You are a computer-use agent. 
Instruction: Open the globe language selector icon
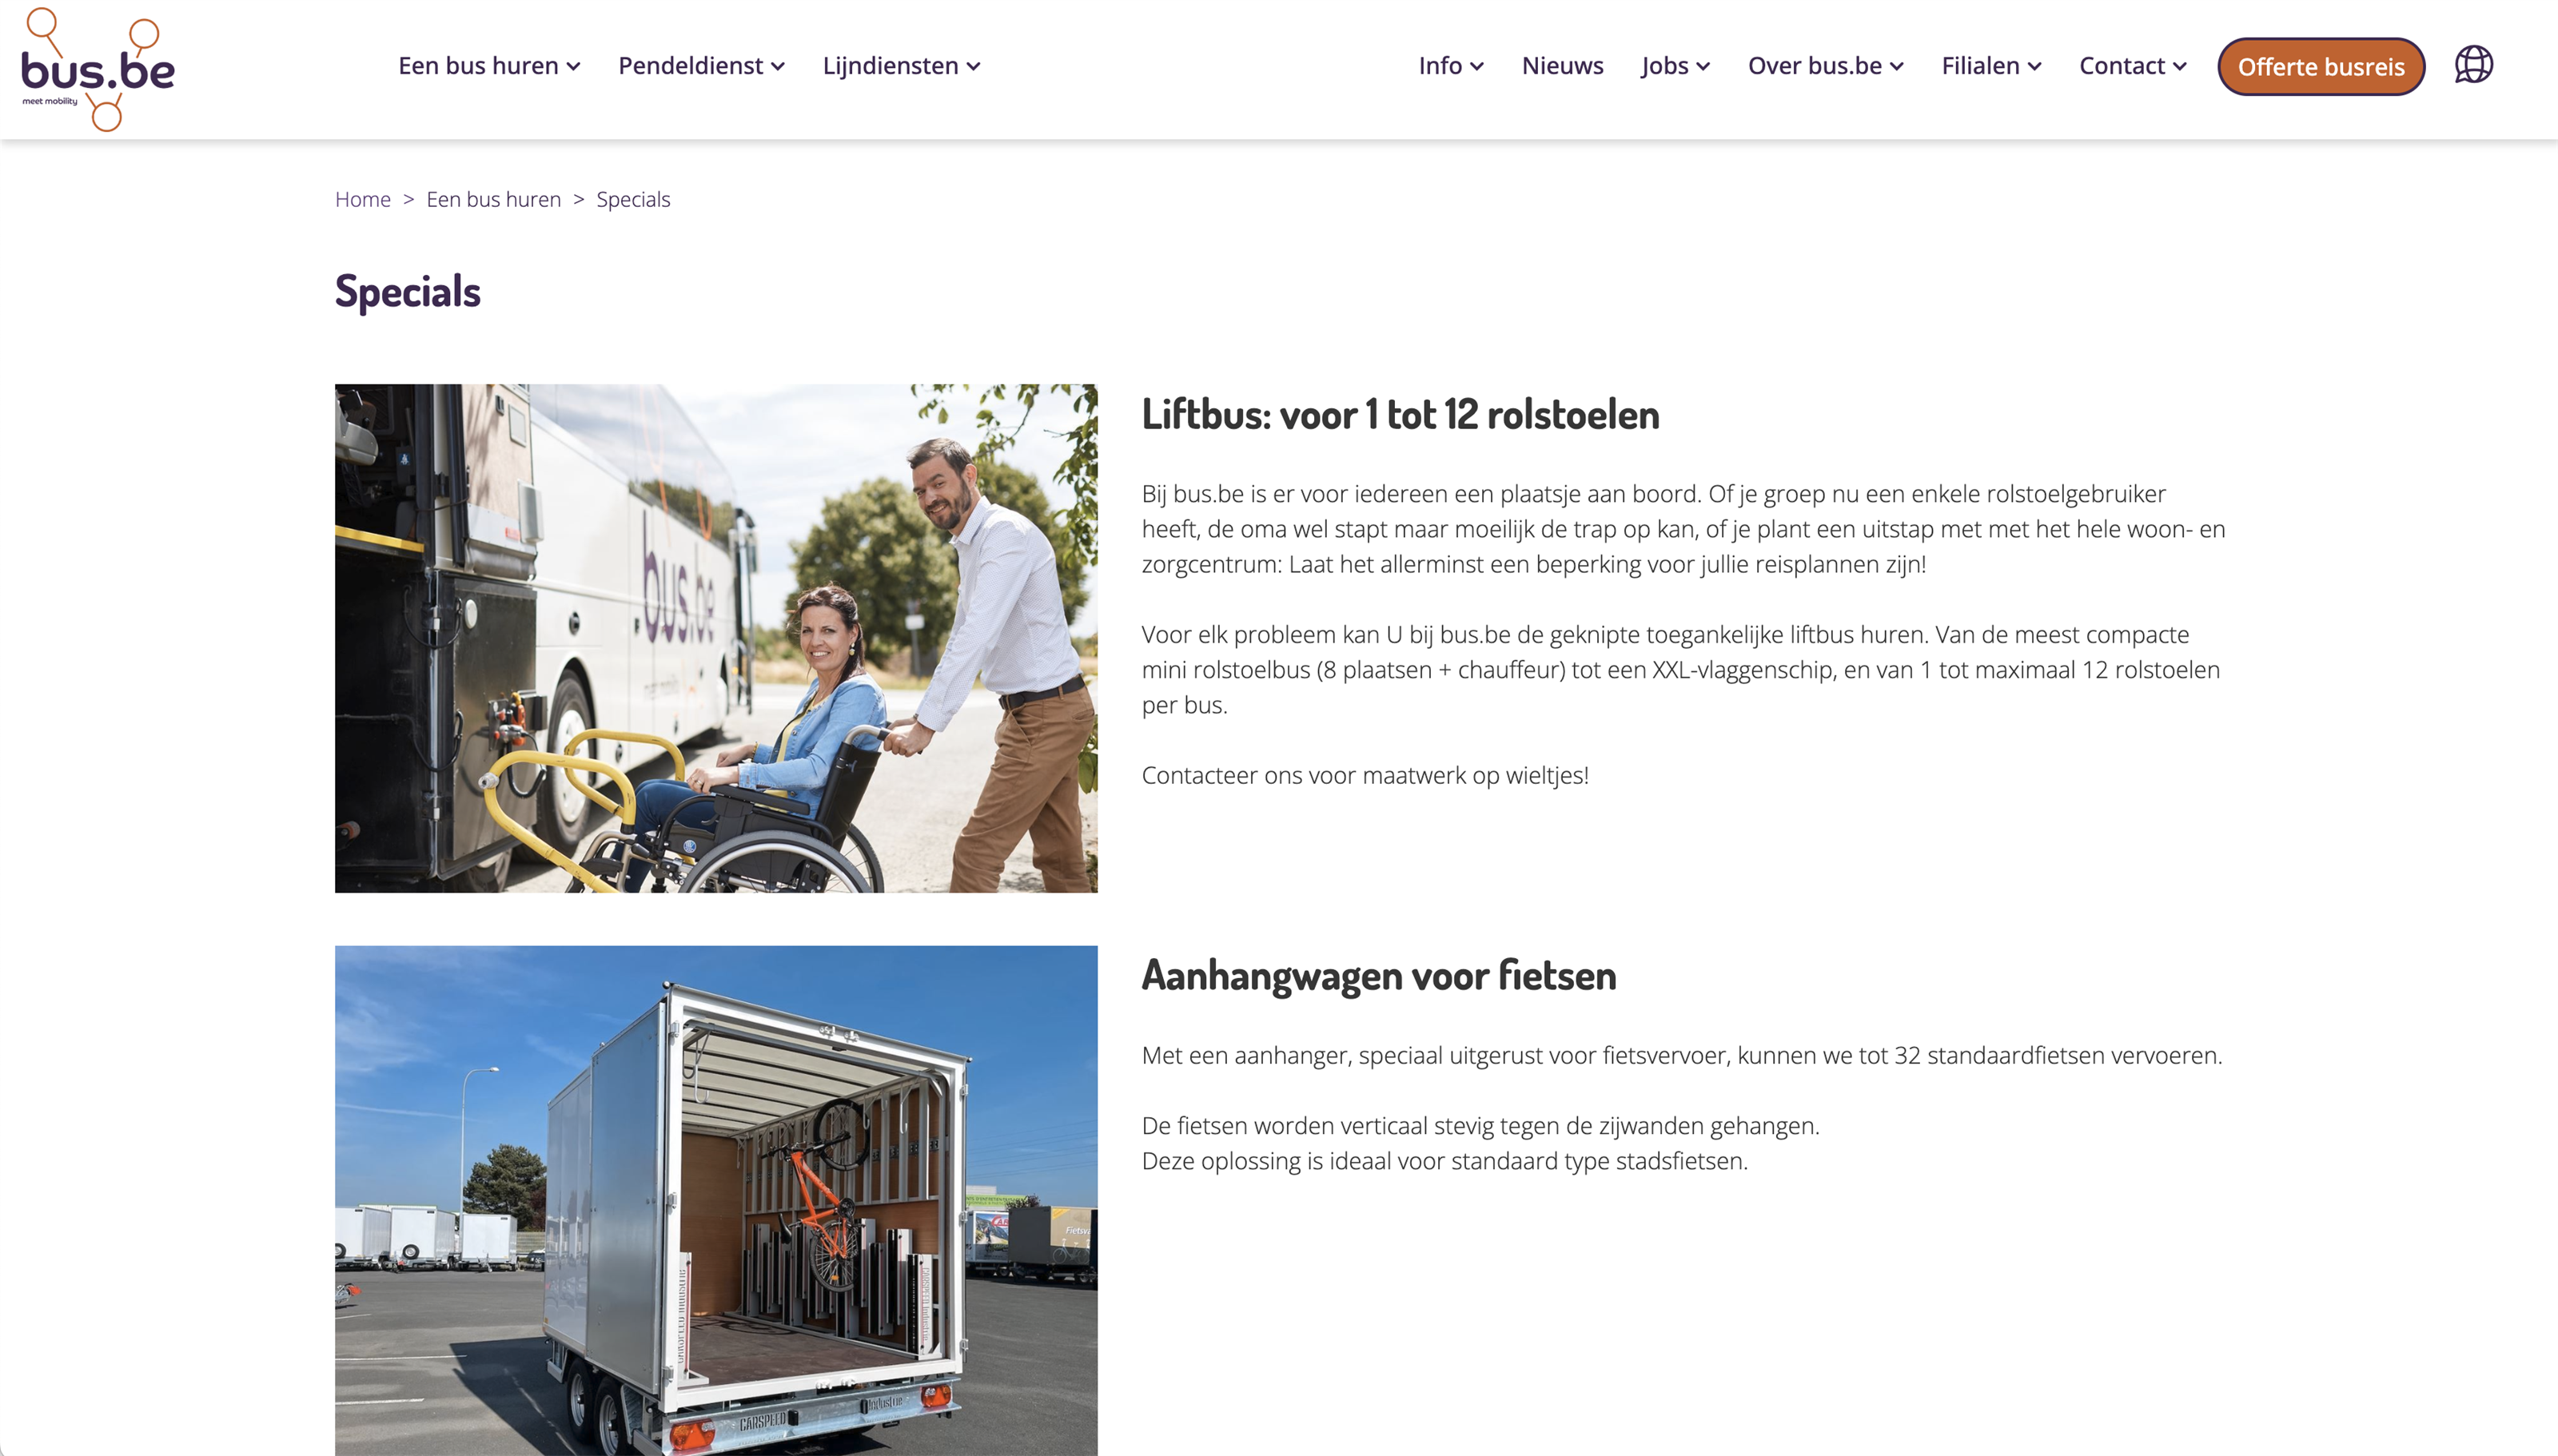[x=2473, y=65]
